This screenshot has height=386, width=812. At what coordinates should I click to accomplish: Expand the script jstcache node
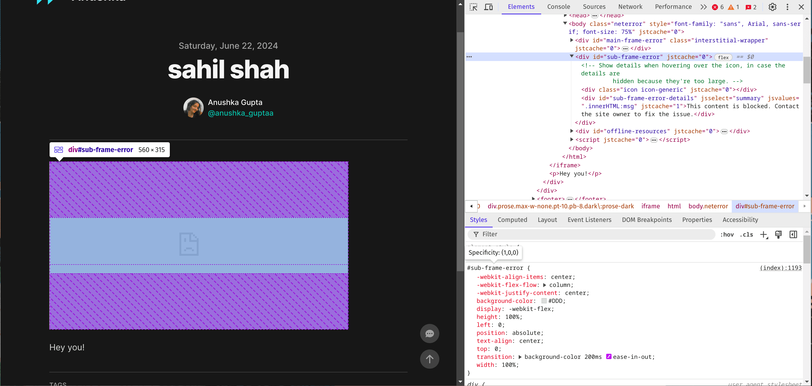pos(572,139)
